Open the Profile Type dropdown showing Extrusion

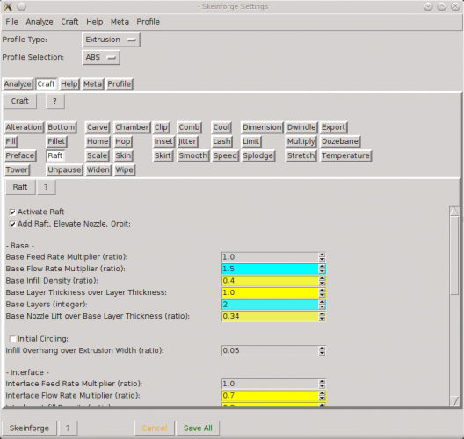coord(111,40)
